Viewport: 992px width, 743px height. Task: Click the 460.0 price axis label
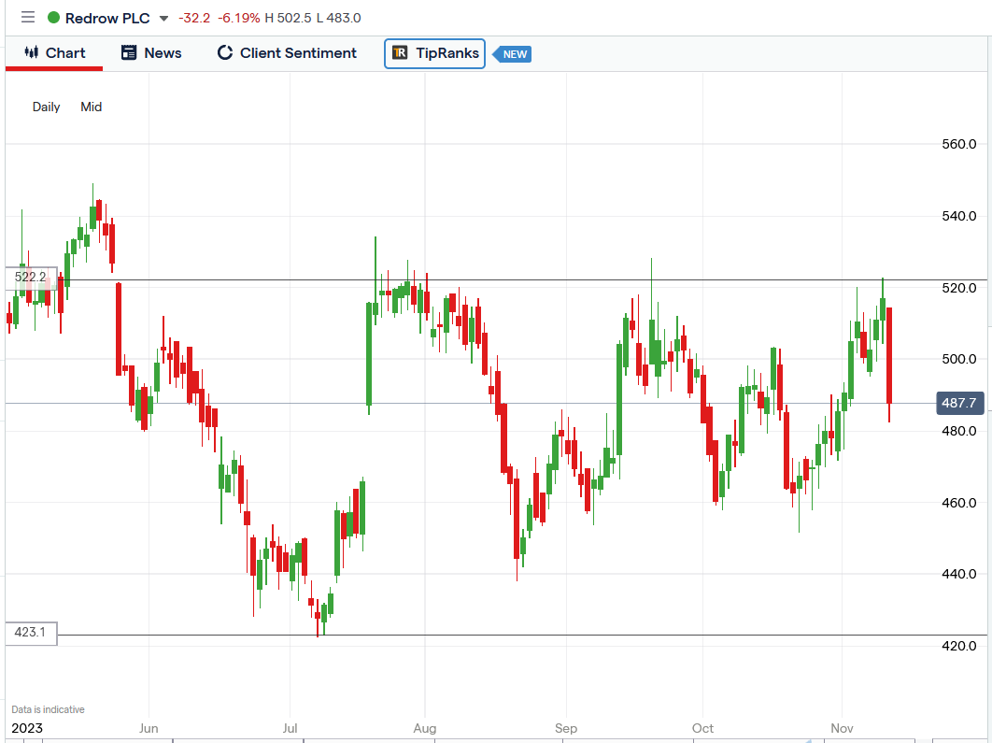point(959,503)
